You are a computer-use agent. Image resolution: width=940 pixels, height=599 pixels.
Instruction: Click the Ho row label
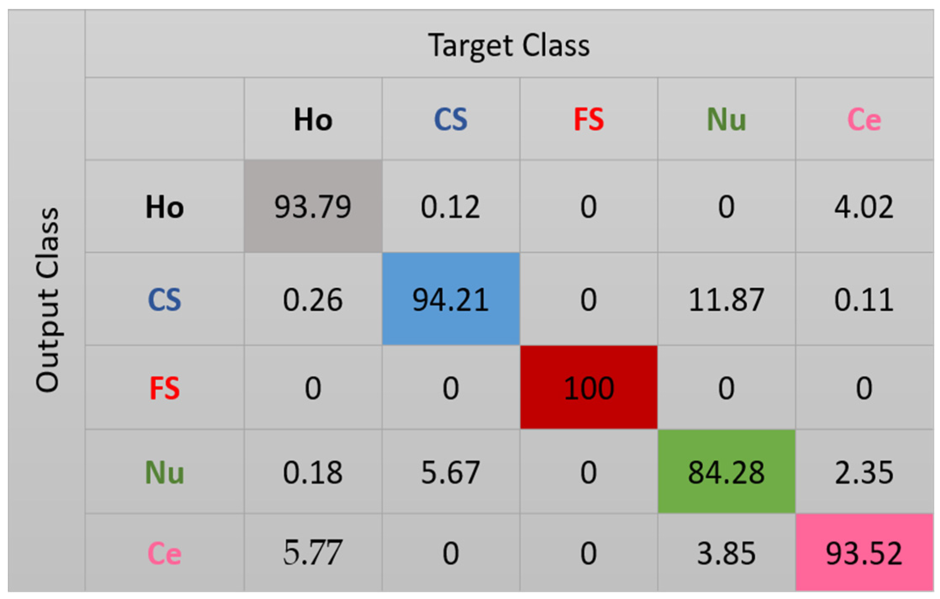[164, 207]
